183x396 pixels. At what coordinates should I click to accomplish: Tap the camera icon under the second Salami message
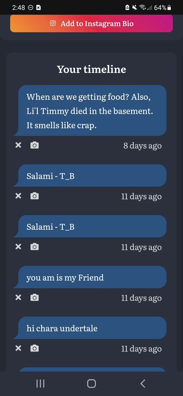tap(35, 247)
